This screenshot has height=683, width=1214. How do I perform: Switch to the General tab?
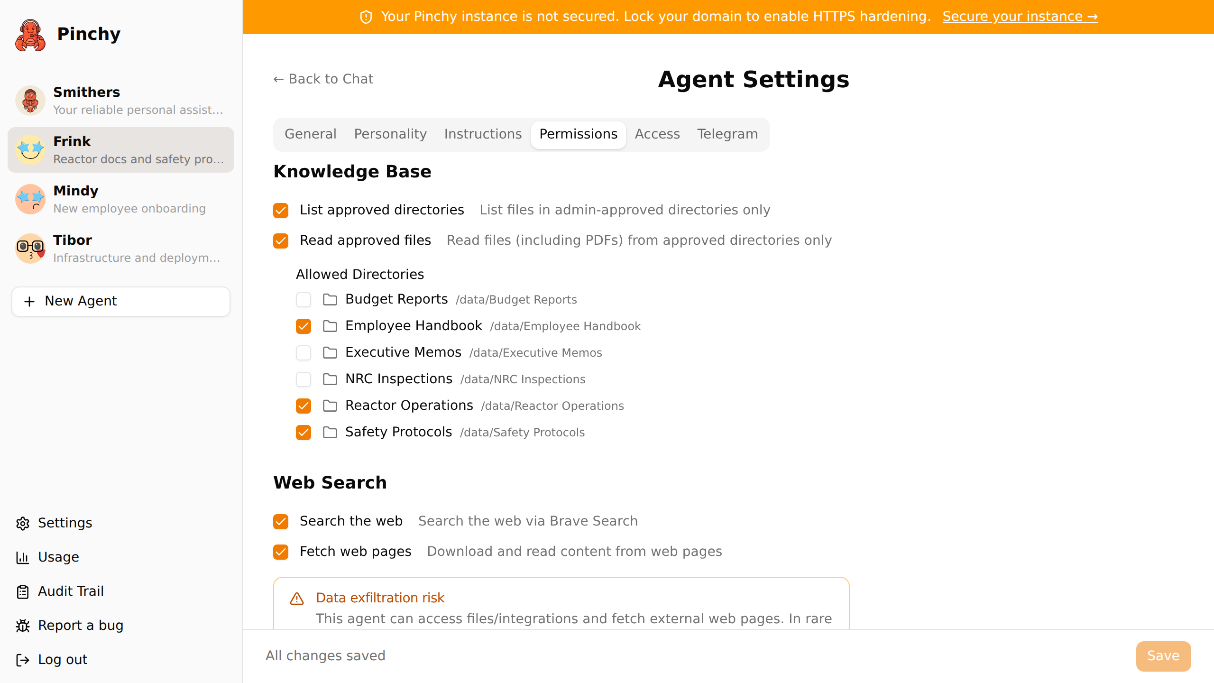(x=311, y=134)
